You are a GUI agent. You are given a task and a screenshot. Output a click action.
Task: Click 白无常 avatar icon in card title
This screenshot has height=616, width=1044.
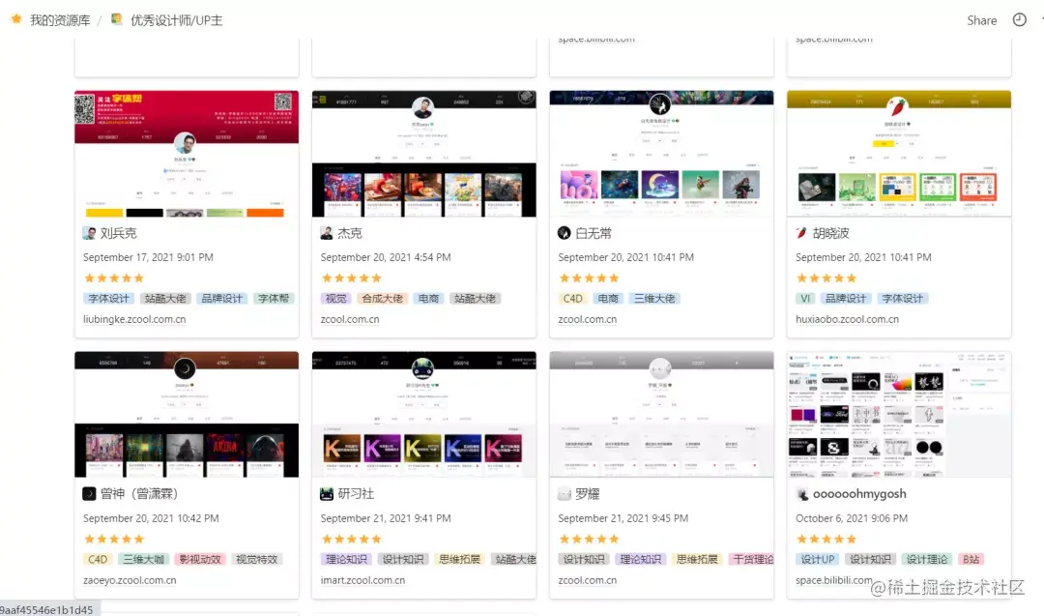pos(564,233)
